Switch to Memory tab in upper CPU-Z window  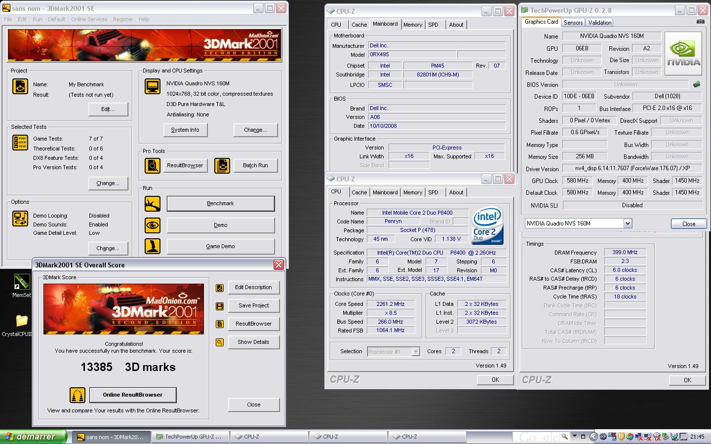pos(413,25)
